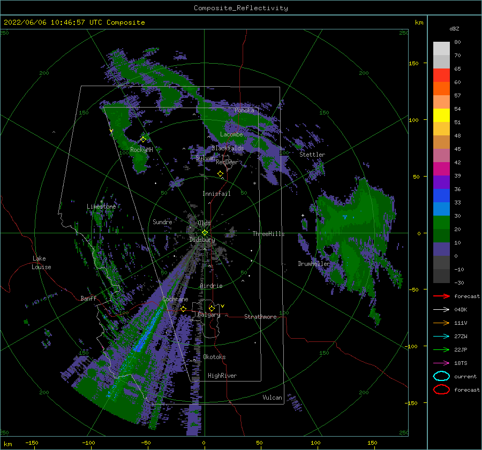Click the ThreeHills label
The height and width of the screenshot is (450, 482).
pos(268,234)
